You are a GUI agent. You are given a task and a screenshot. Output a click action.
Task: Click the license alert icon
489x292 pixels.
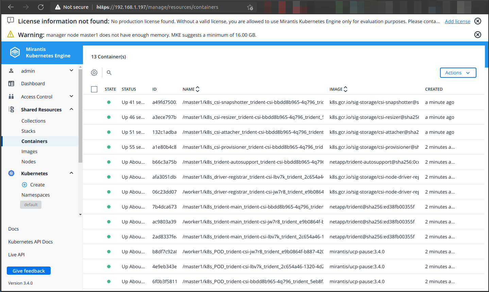tap(11, 21)
